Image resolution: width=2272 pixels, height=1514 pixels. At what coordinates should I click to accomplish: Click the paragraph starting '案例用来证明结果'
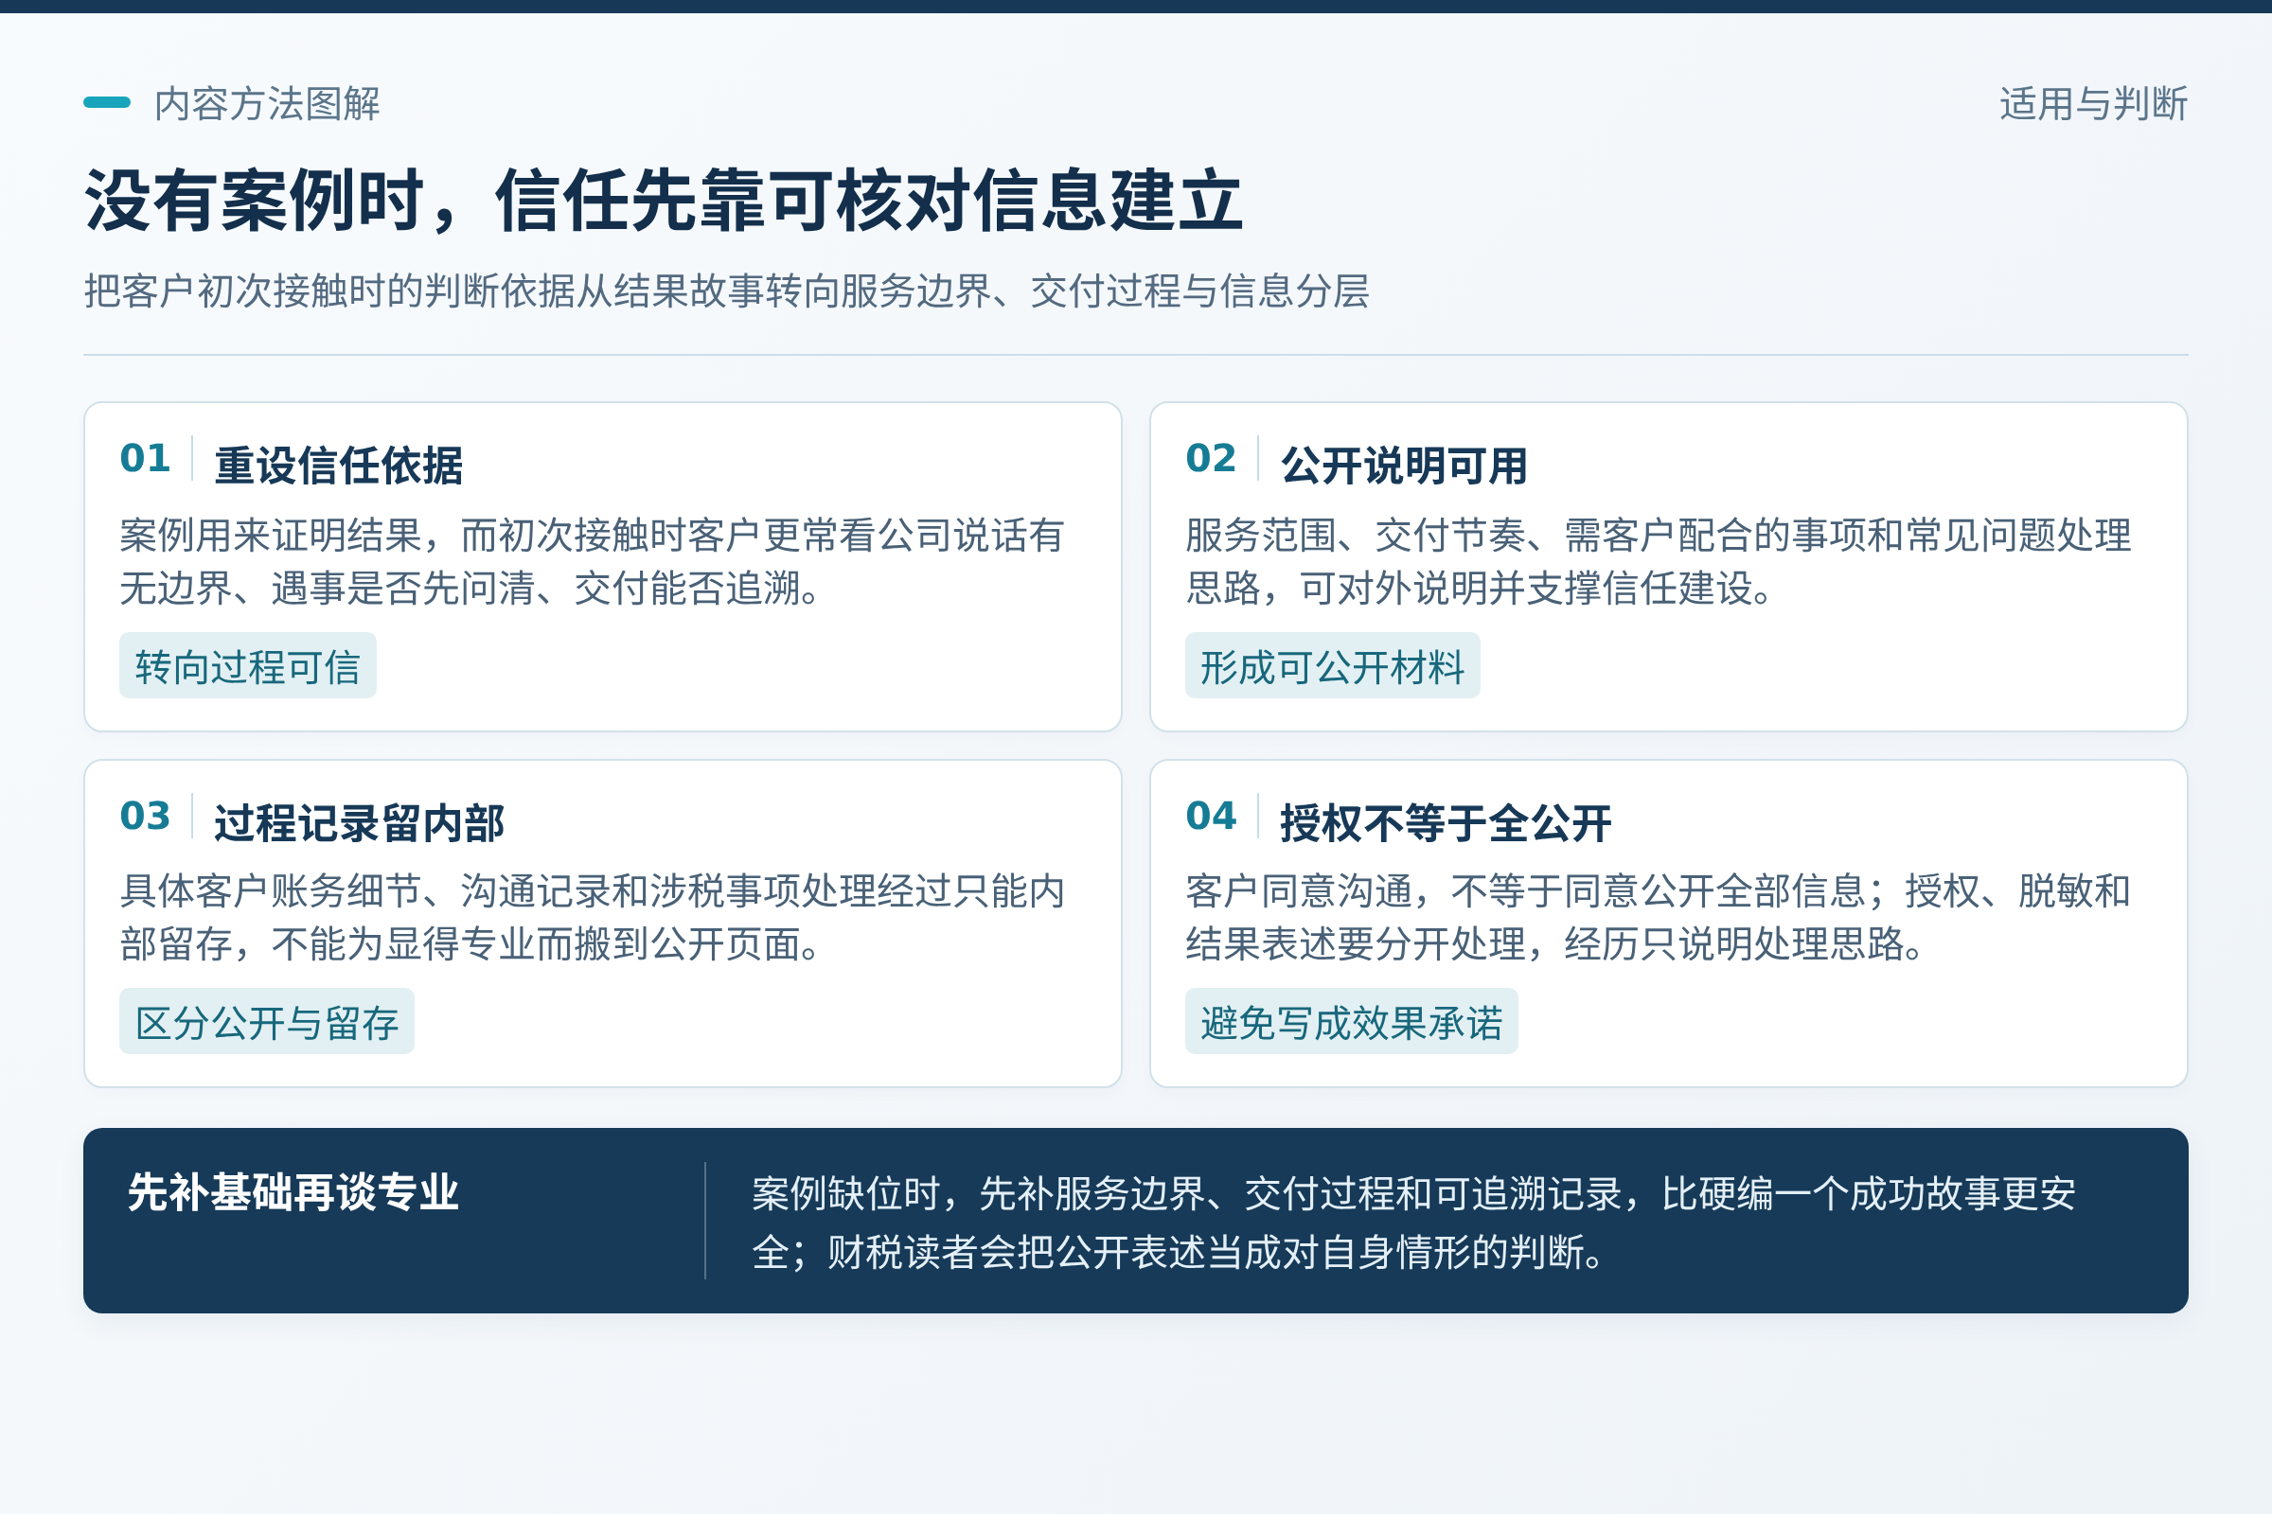(x=593, y=561)
